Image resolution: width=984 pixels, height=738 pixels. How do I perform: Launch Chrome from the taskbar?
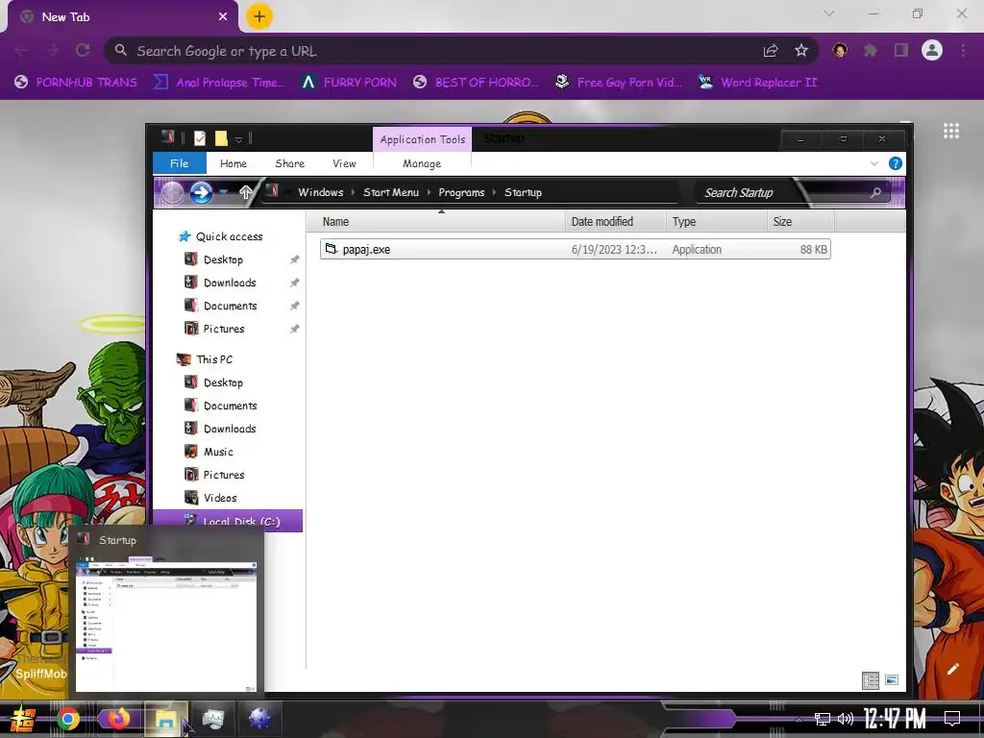point(68,719)
